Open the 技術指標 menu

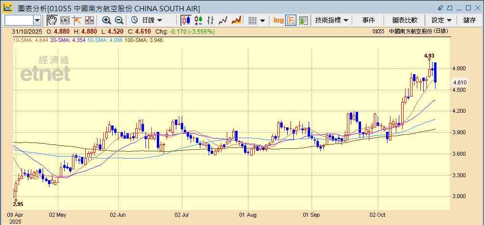tap(332, 20)
